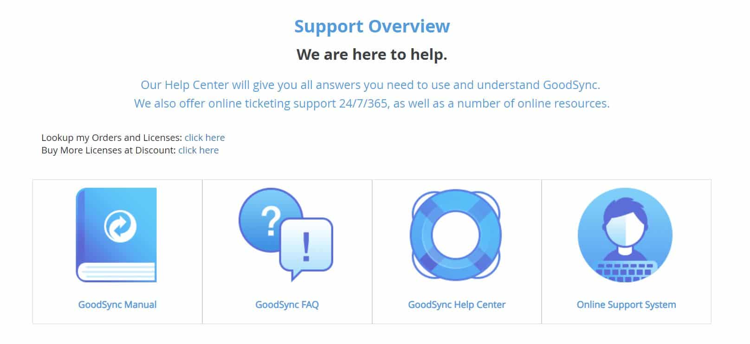Click the question mark bubble
This screenshot has height=344, width=750.
pos(270,220)
